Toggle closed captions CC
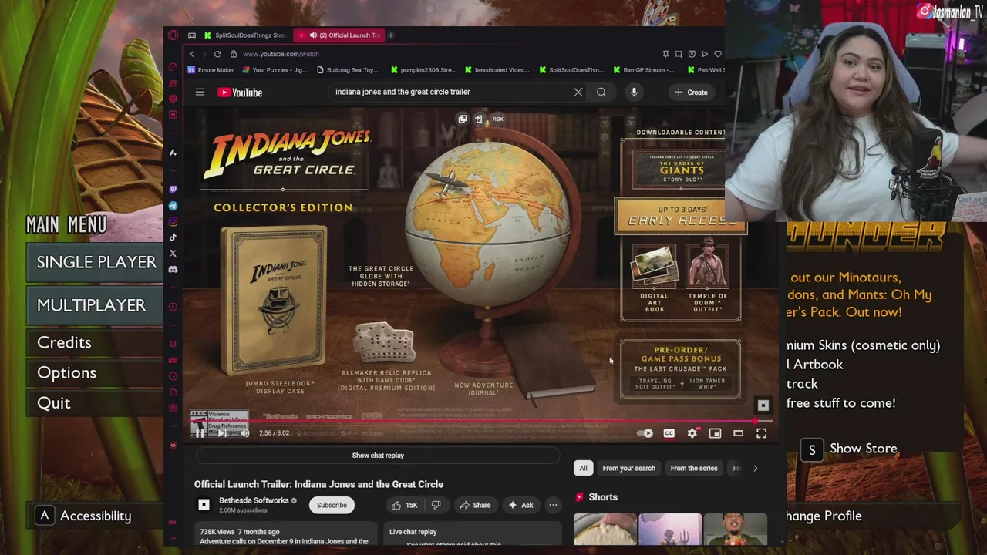Viewport: 987px width, 555px height. pos(669,433)
